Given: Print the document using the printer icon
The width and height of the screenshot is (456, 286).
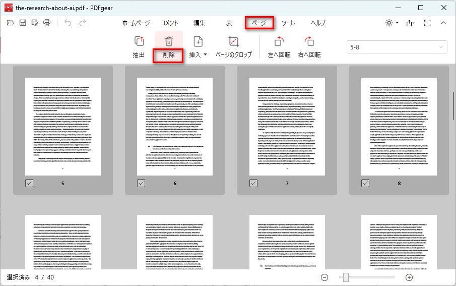Looking at the screenshot, I should tap(47, 23).
